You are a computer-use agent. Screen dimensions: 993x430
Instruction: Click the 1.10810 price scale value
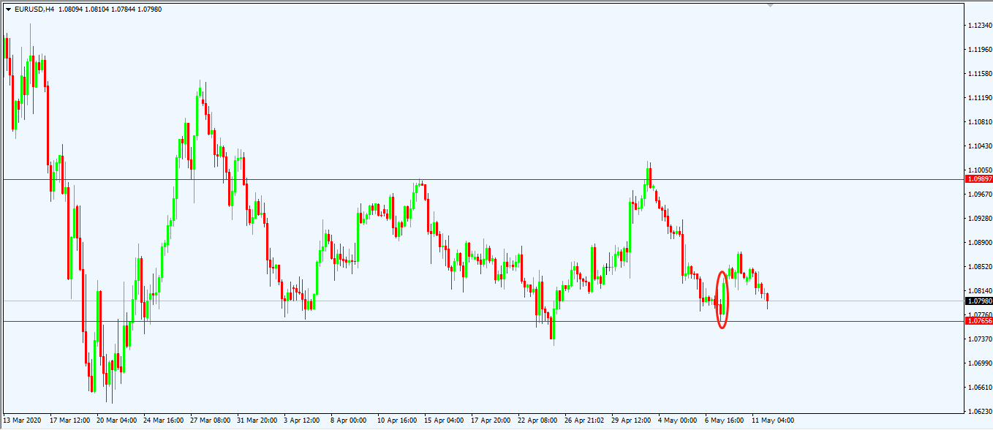[979, 122]
